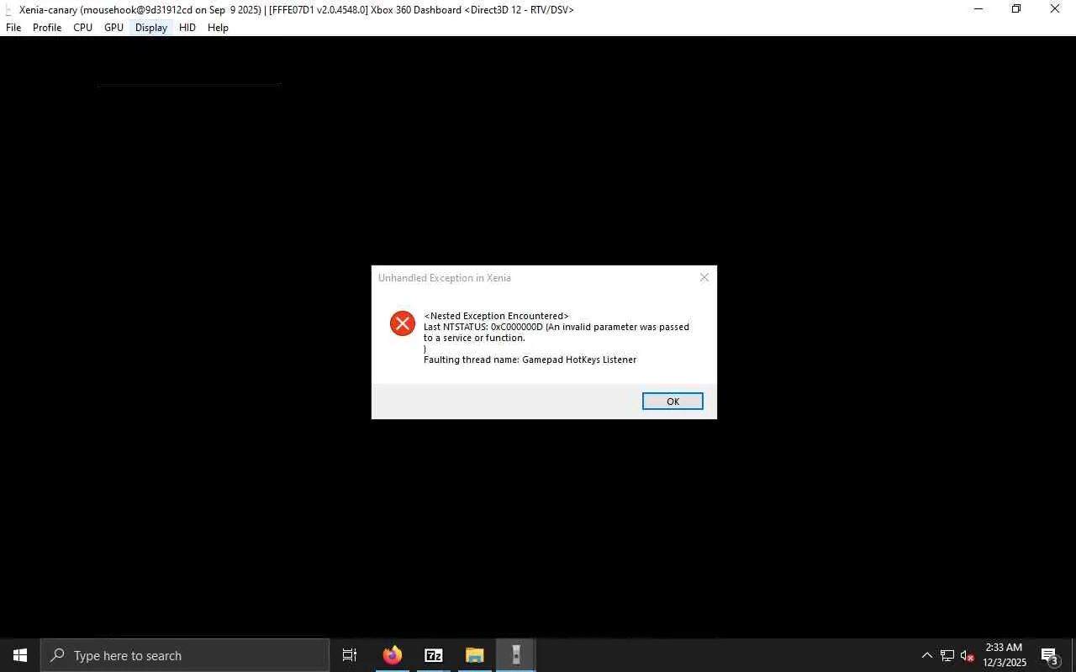Switch to Firefox in the taskbar
The image size is (1076, 672).
click(393, 655)
